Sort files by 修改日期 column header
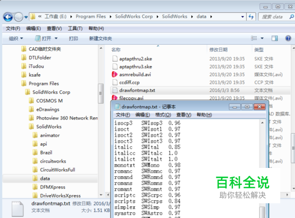 tap(218, 50)
